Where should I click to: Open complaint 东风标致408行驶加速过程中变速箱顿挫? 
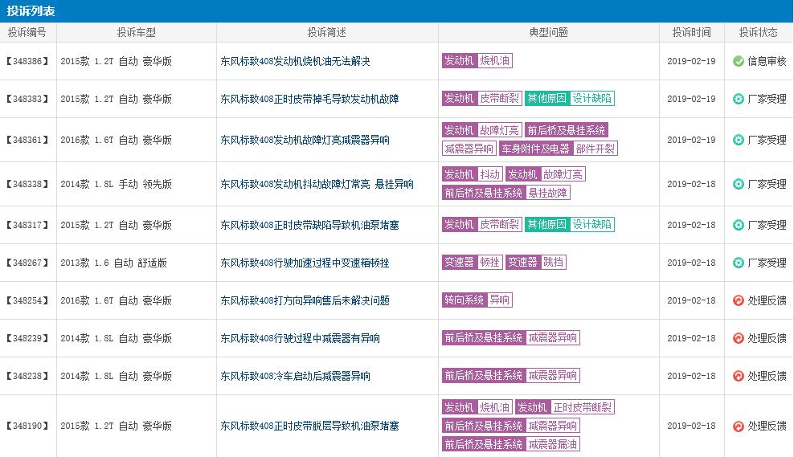[305, 263]
